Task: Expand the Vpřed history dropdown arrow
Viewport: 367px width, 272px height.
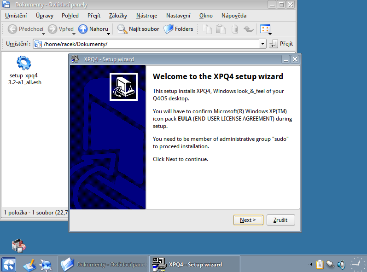Action: point(74,34)
